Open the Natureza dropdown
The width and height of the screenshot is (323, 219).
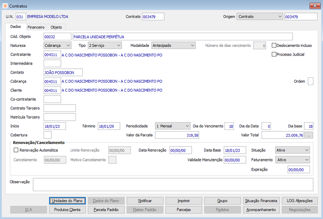tap(57, 46)
